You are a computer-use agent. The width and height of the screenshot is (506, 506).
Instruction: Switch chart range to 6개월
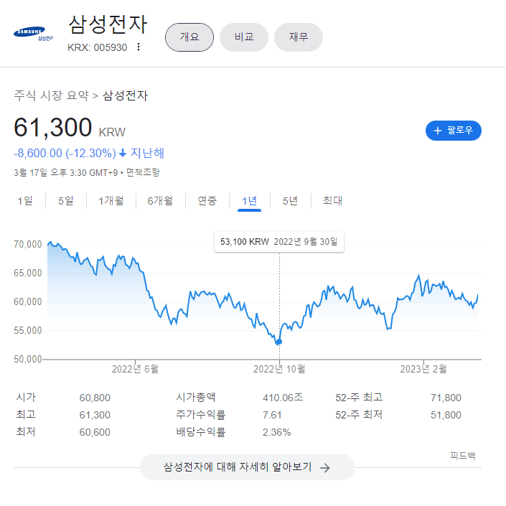pyautogui.click(x=160, y=201)
